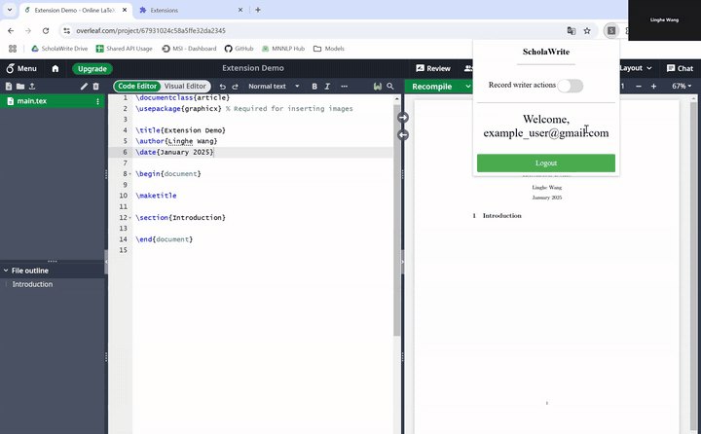Rename file with pencil icon
701x434 pixels.
click(x=84, y=87)
